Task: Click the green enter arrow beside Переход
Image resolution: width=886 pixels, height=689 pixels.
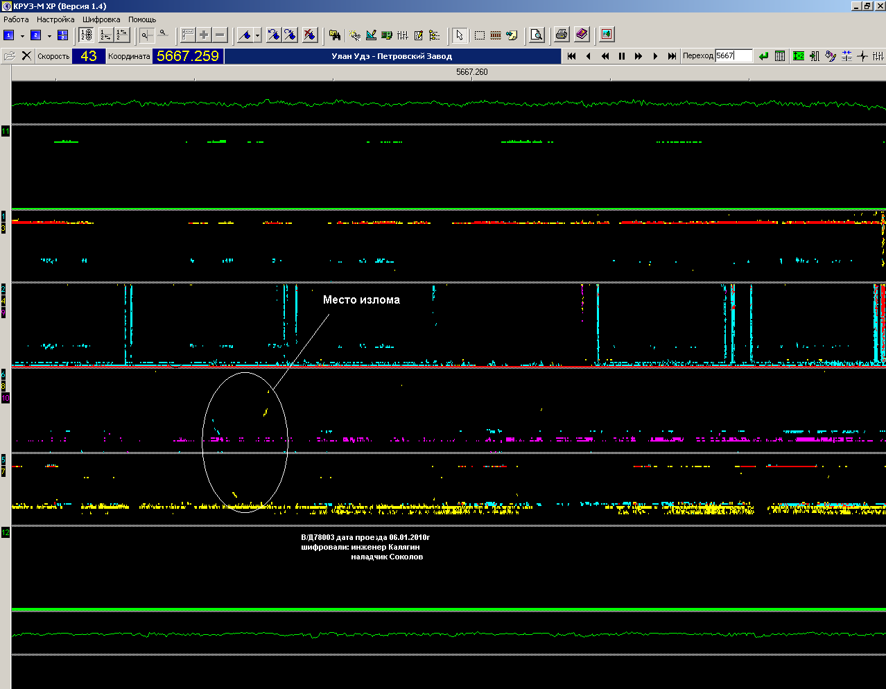Action: pyautogui.click(x=763, y=56)
